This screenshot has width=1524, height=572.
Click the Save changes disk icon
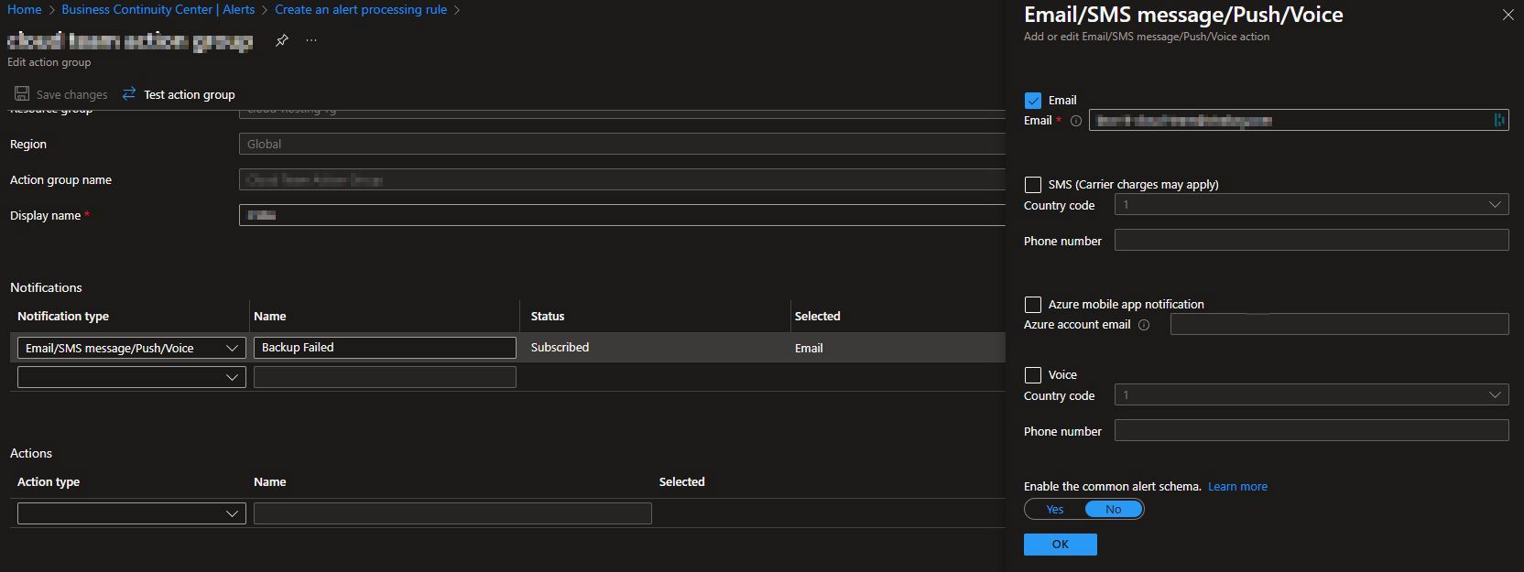pyautogui.click(x=22, y=94)
